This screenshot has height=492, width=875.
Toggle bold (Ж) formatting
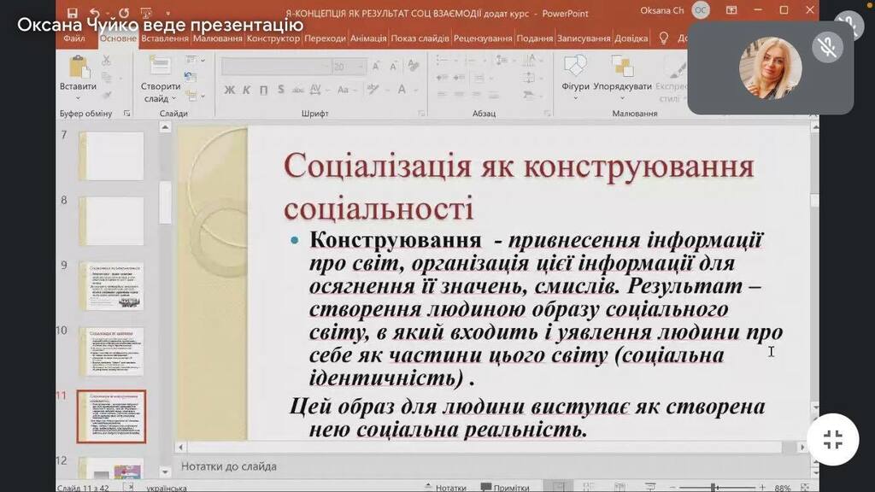coord(229,90)
